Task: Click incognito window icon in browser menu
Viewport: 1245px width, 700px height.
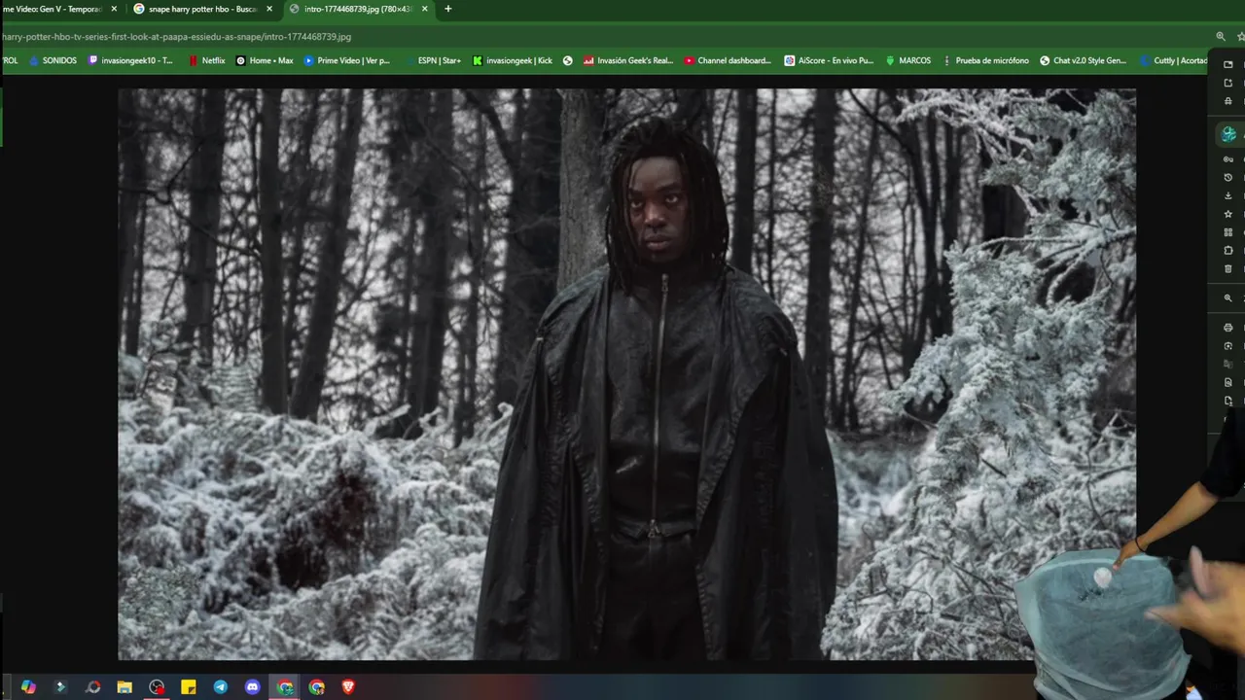Action: point(1228,101)
